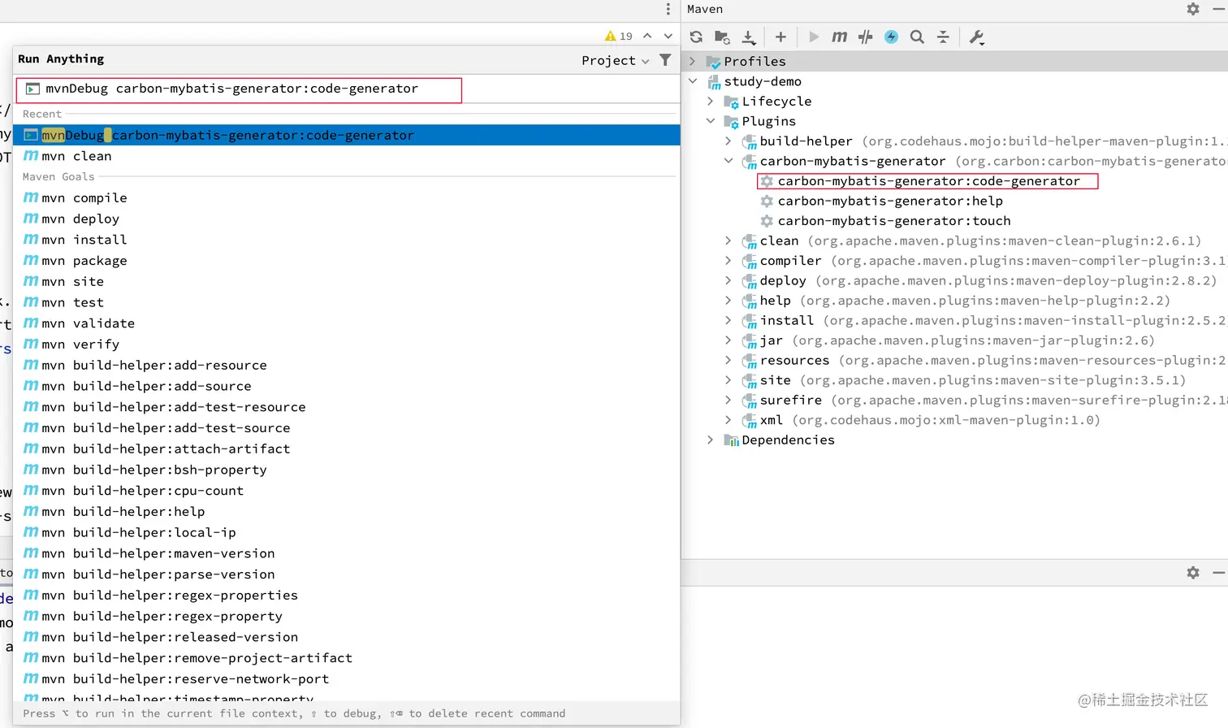This screenshot has width=1228, height=728.
Task: Go to the next highlighted problem
Action: pos(668,36)
